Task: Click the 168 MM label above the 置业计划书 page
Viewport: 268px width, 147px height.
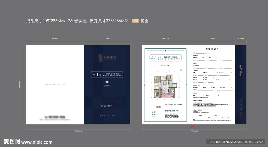Action: coord(212,39)
